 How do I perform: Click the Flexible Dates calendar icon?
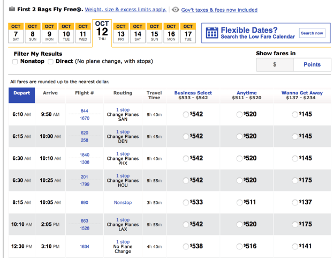tap(212, 33)
